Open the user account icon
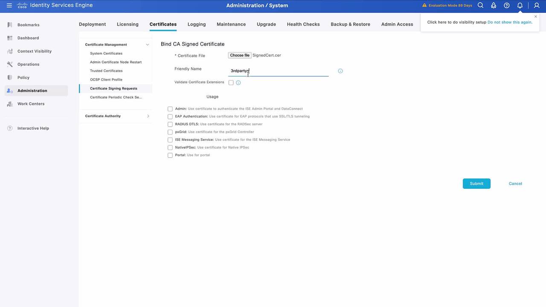 [x=537, y=6]
